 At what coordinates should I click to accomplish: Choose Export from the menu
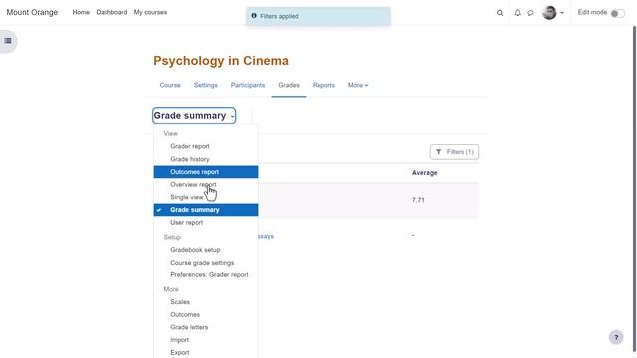click(x=206, y=352)
